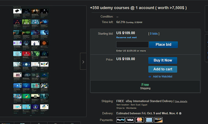
Task: Click the Place bid button
Action: pos(163,45)
